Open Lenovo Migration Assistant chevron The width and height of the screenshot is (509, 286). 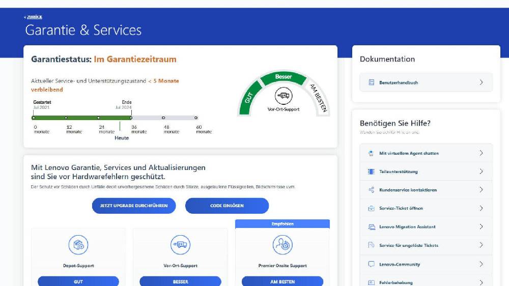(481, 226)
